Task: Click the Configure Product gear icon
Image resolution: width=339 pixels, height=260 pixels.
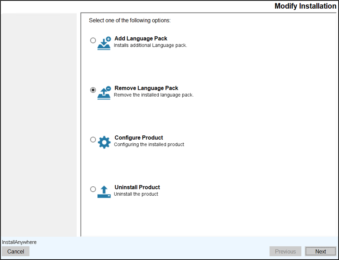Action: [104, 142]
